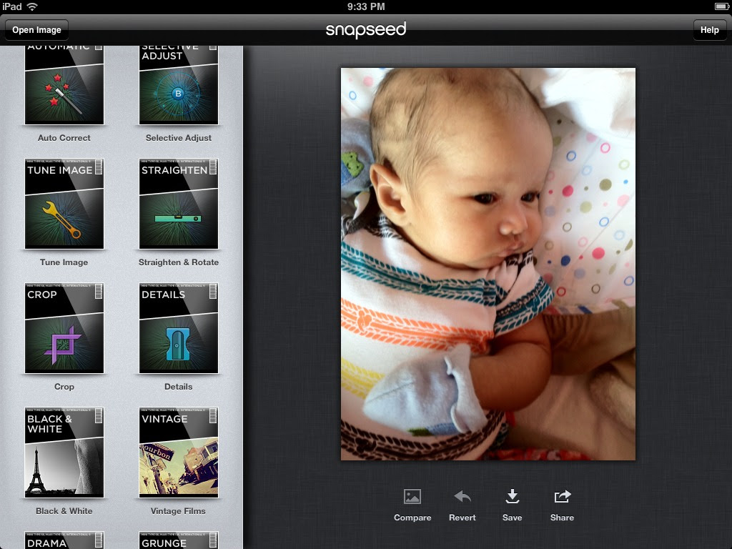The height and width of the screenshot is (549, 732).
Task: Open the Grunge filter tile
Action: point(178,540)
